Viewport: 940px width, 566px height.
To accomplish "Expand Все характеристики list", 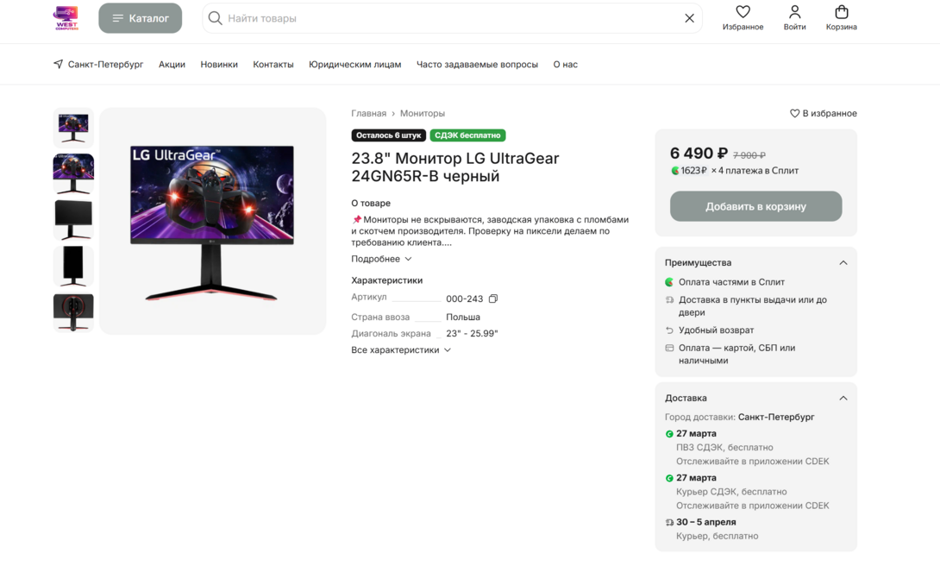I will point(400,350).
